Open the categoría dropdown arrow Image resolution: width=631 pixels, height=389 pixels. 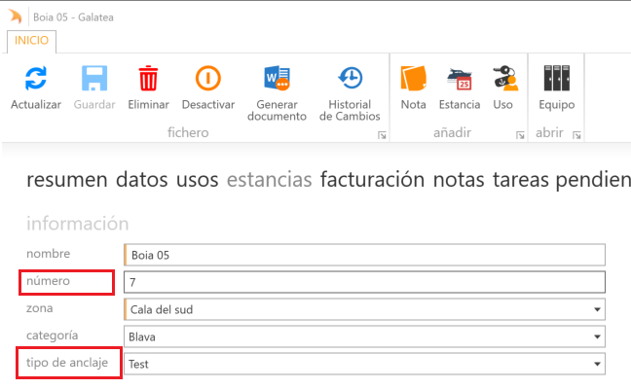tap(596, 337)
